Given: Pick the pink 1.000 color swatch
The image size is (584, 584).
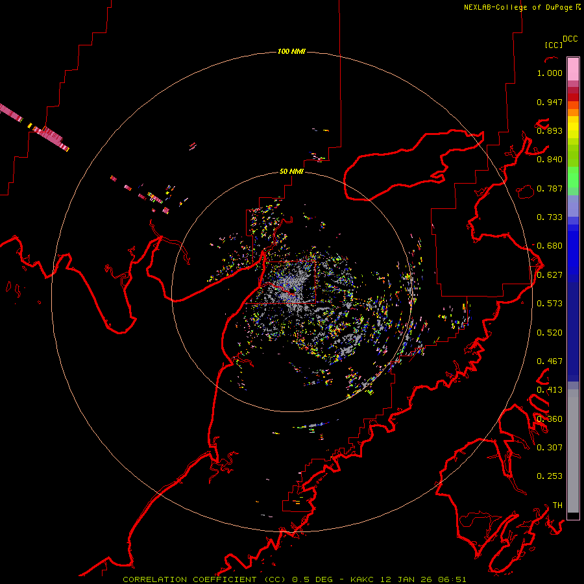Looking at the screenshot, I should click(x=573, y=69).
